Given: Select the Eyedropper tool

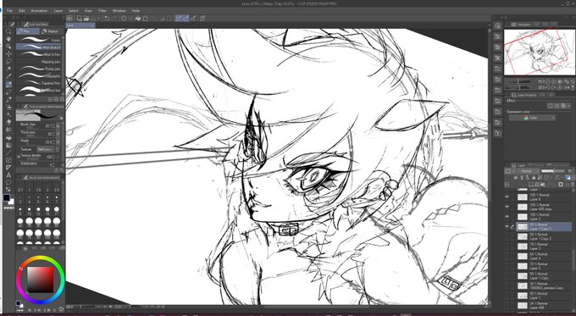Looking at the screenshot, I should point(8,76).
